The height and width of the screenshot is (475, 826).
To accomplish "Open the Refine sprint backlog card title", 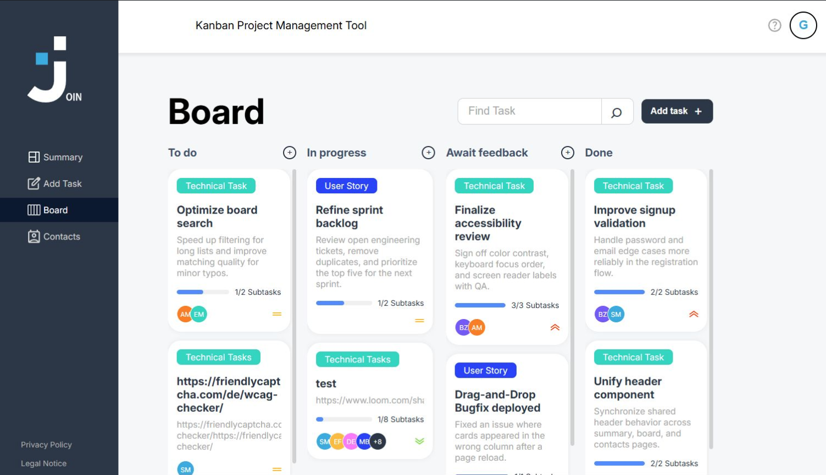I will point(350,216).
